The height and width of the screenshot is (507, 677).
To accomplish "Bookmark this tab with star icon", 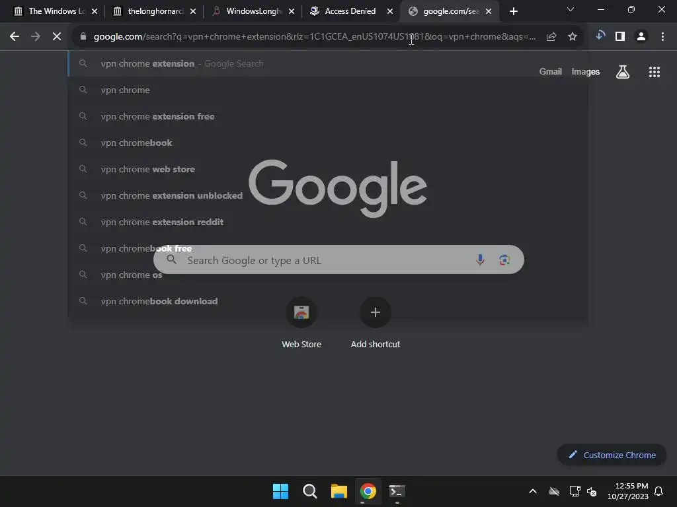I will point(573,37).
